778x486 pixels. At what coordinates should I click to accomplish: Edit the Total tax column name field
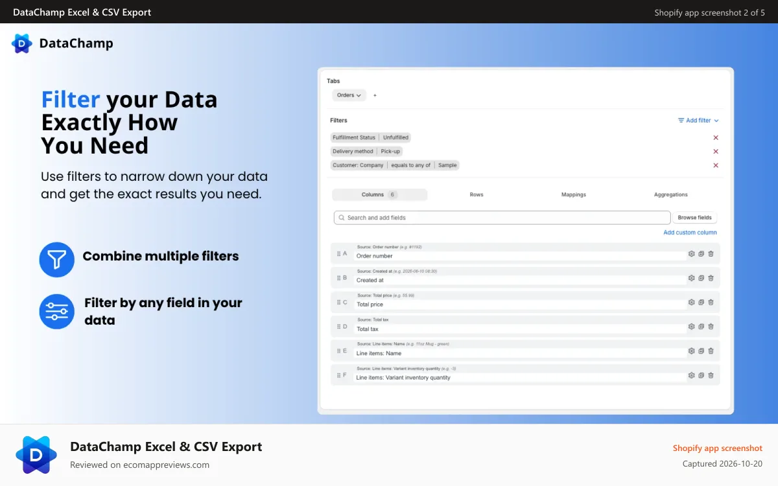[x=519, y=329]
